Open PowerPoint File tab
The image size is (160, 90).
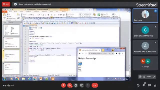tap(4, 12)
